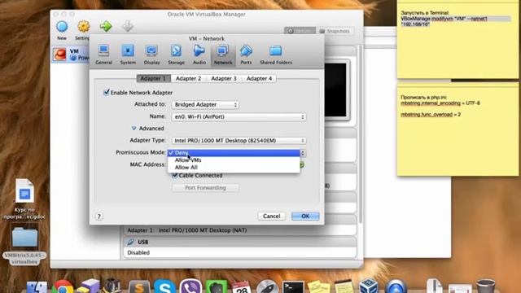Click the Snapshots button in VirtualBox Manager

click(x=335, y=31)
